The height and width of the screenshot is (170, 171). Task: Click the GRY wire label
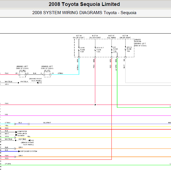[7, 84]
